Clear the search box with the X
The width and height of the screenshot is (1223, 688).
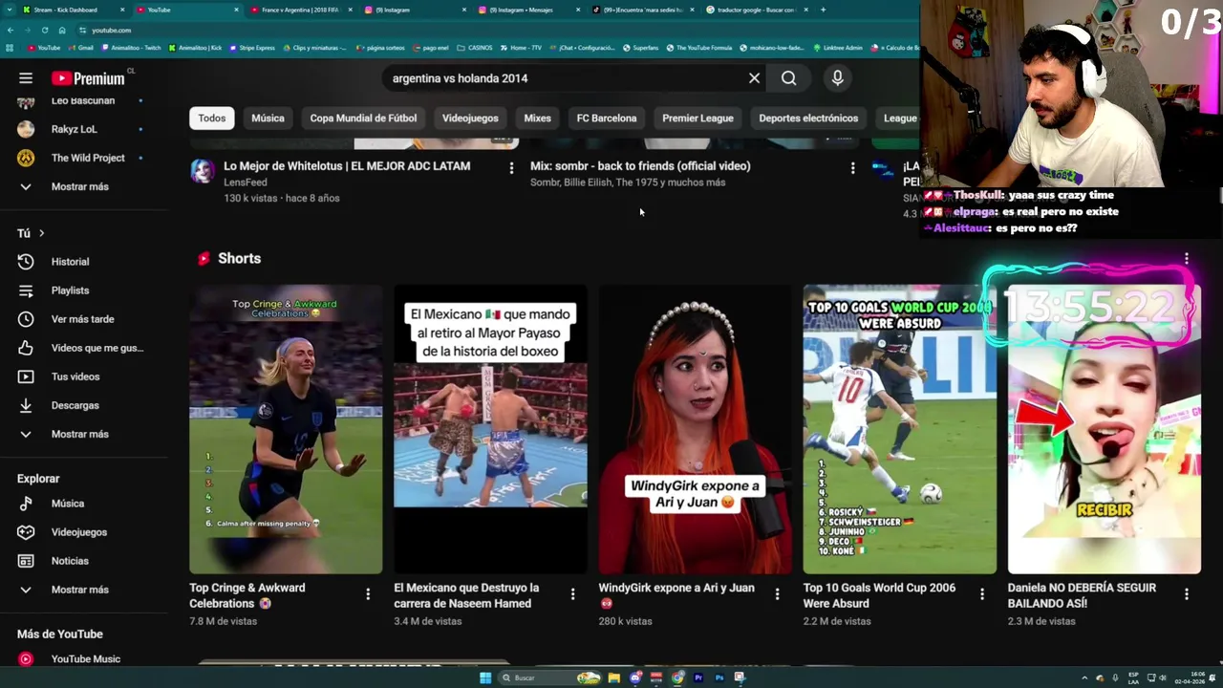point(754,78)
